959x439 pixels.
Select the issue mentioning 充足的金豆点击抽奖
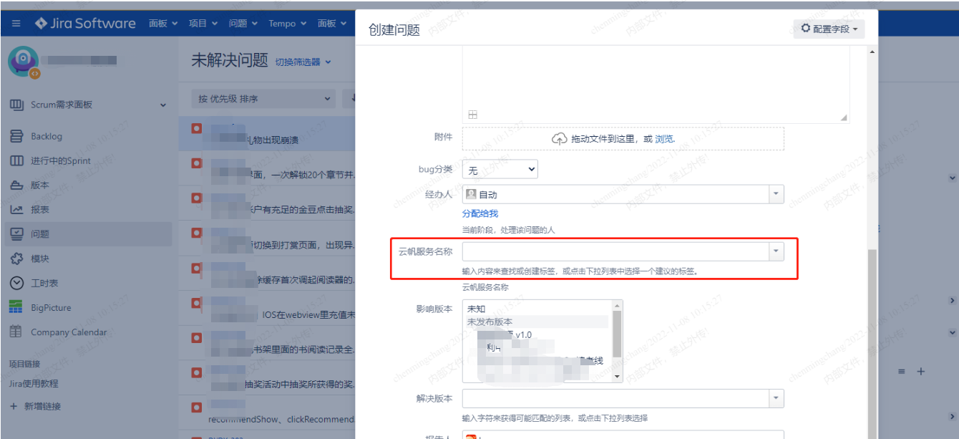(267, 203)
